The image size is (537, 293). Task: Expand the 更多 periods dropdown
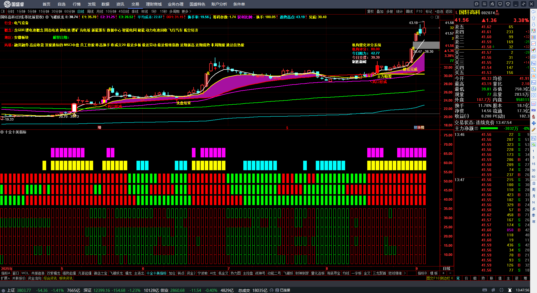point(186,11)
